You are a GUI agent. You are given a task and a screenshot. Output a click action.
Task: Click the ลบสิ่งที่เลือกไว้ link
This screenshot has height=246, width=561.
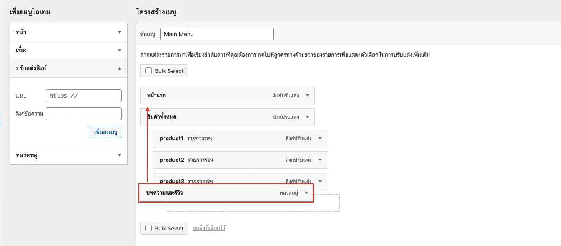click(209, 228)
